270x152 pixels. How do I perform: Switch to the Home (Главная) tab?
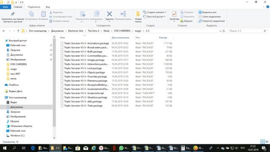pos(18,7)
